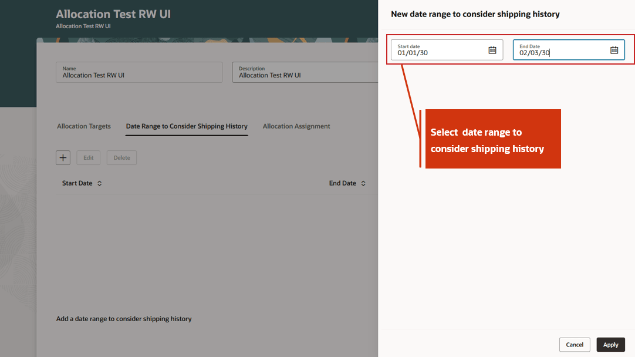Click inside the Start date input field
The image size is (635, 357).
pos(434,52)
